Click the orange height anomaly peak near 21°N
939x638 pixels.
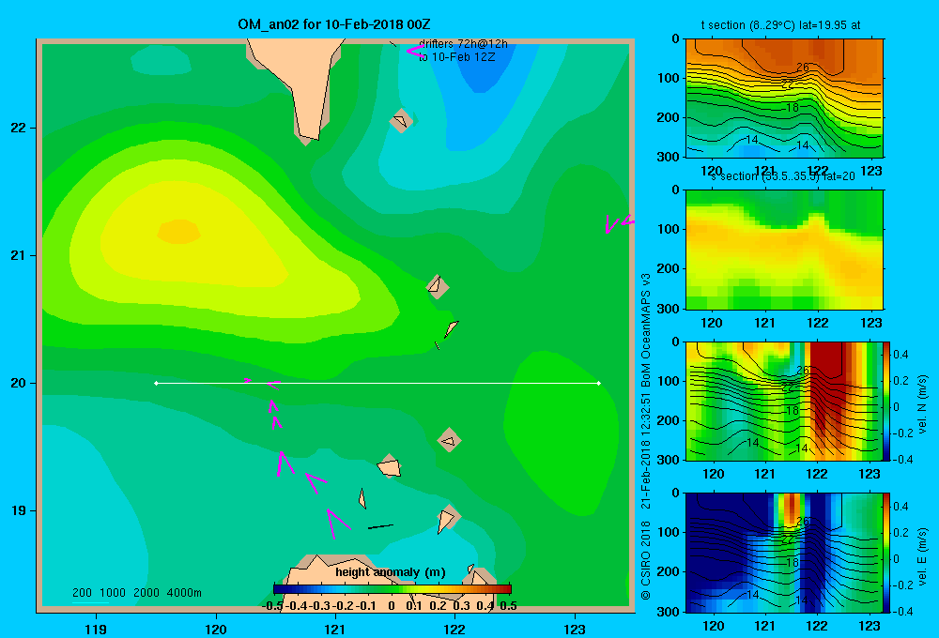(x=178, y=231)
